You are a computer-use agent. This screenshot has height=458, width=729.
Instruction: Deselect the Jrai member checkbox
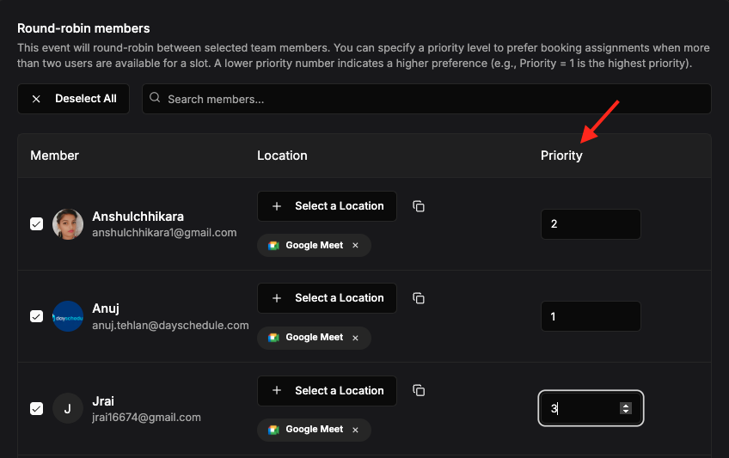[36, 409]
